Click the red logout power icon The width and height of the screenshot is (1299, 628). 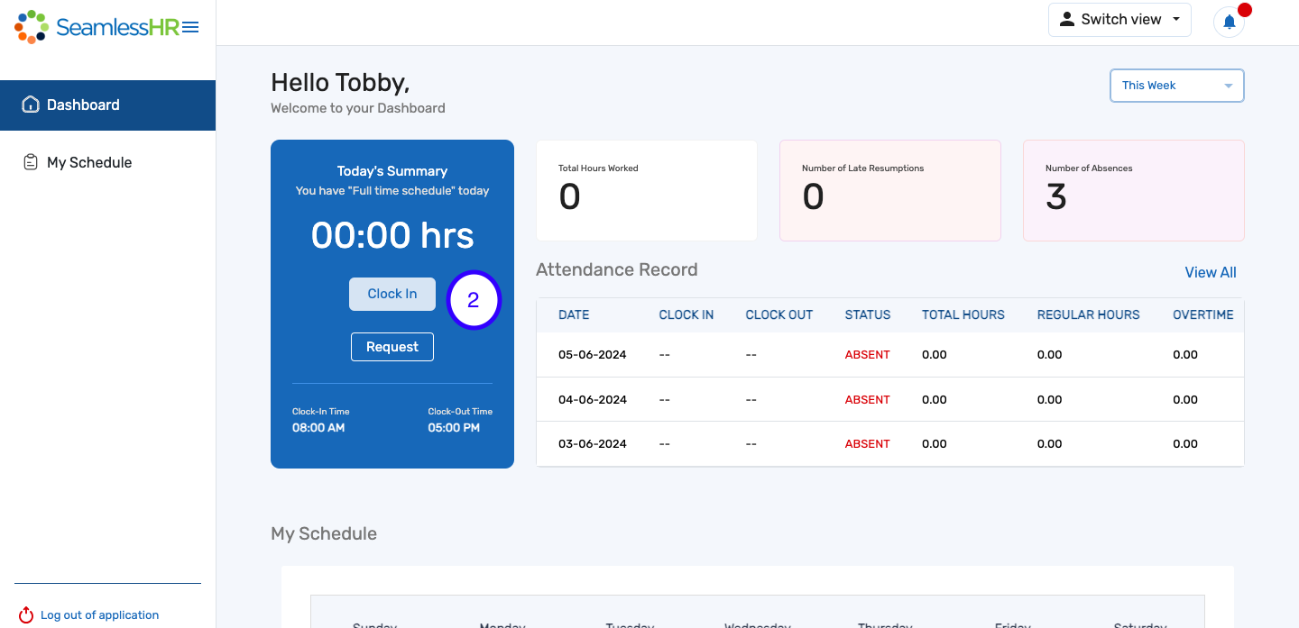coord(26,615)
